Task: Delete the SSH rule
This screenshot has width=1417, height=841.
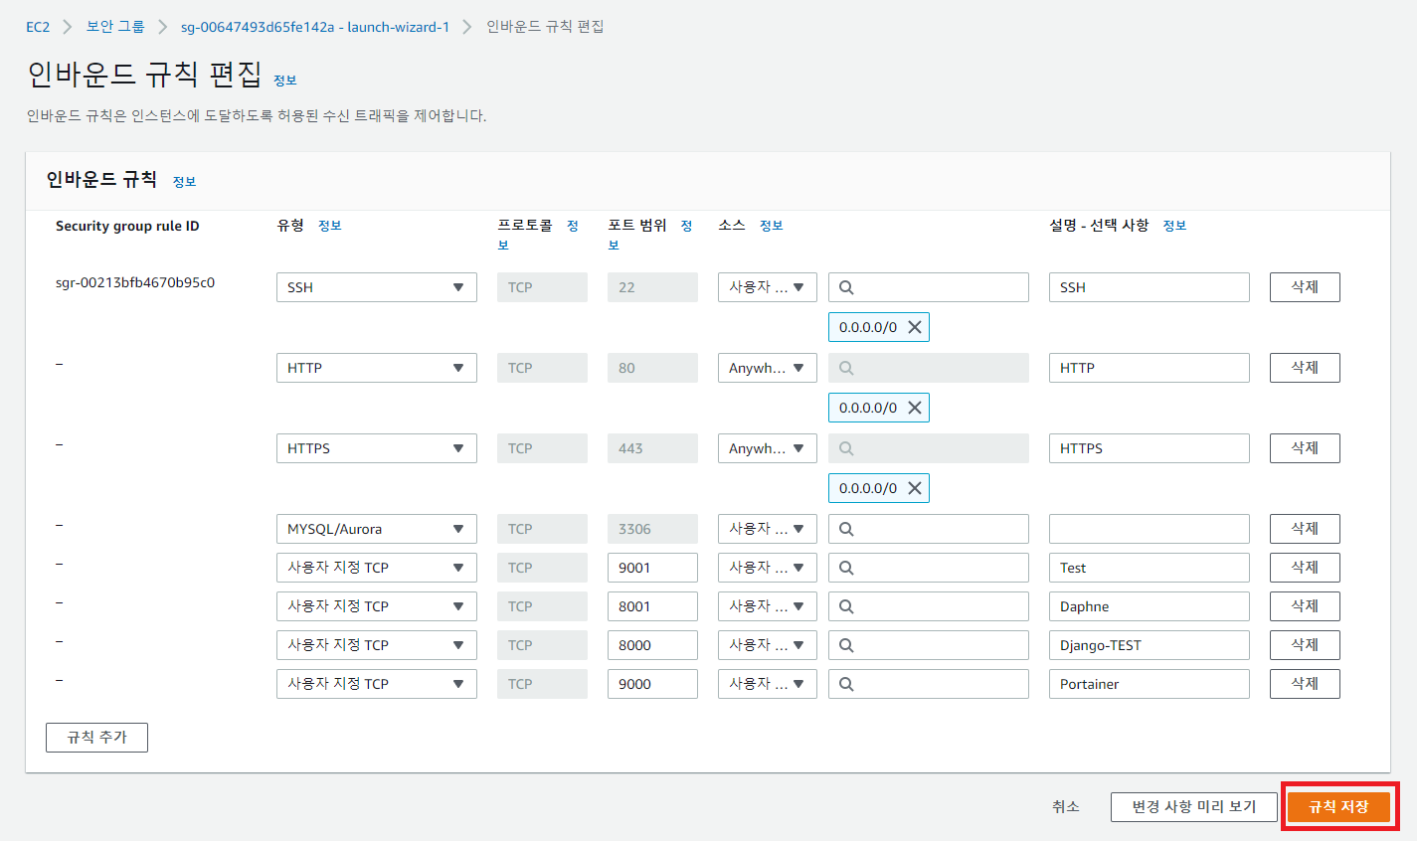Action: tap(1305, 287)
